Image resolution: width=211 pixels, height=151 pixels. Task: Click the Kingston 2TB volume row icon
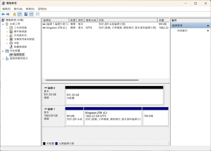coord(44,28)
